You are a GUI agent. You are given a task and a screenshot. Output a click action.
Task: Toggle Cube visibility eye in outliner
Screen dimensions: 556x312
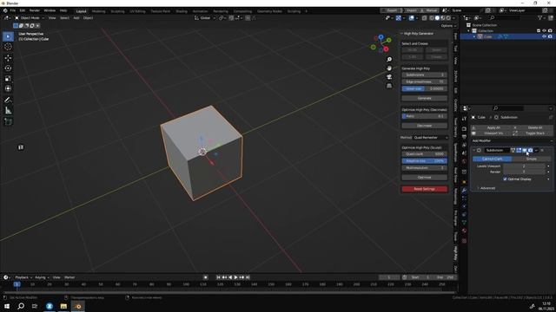click(x=544, y=36)
